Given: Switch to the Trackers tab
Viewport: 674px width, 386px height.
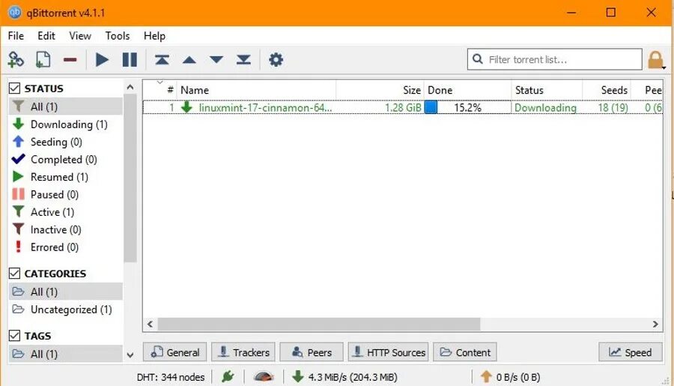Looking at the screenshot, I should pyautogui.click(x=243, y=352).
